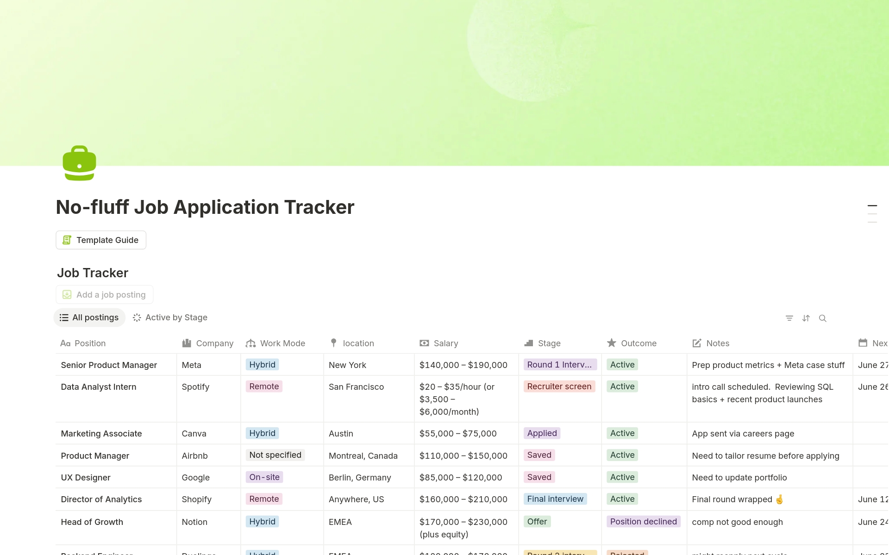Switch to Active by Stage view
Viewport: 889px width, 555px height.
click(170, 318)
